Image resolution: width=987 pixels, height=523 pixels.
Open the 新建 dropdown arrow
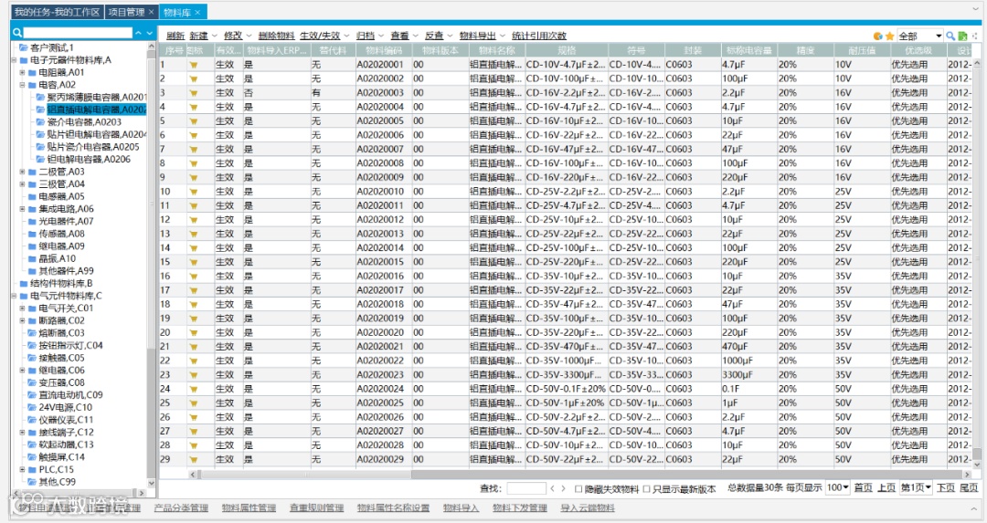click(215, 36)
